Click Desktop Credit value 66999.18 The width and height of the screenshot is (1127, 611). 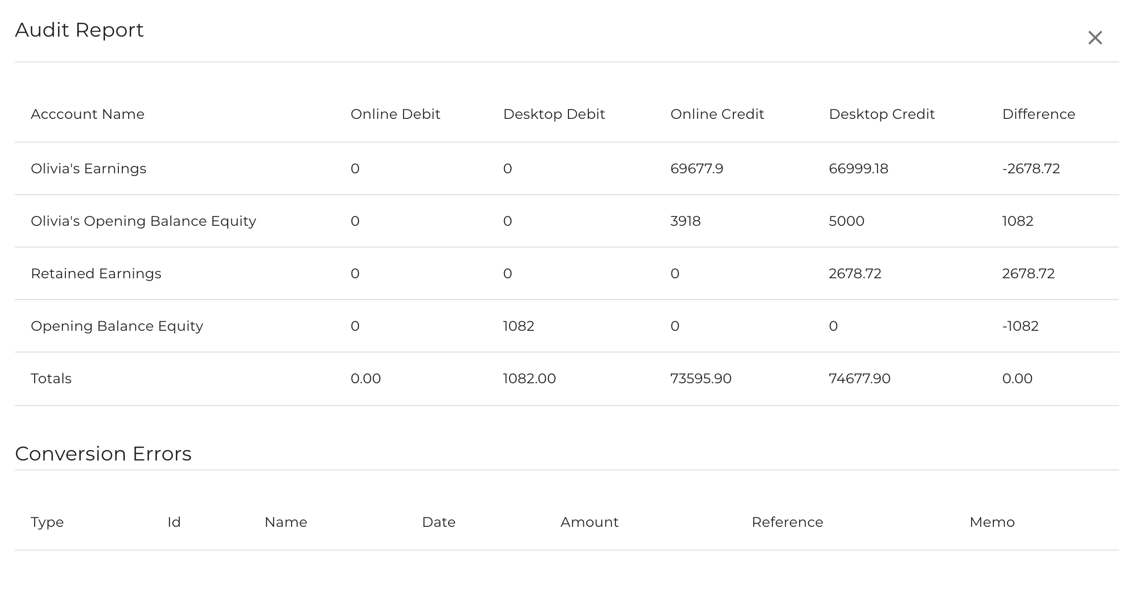coord(859,169)
